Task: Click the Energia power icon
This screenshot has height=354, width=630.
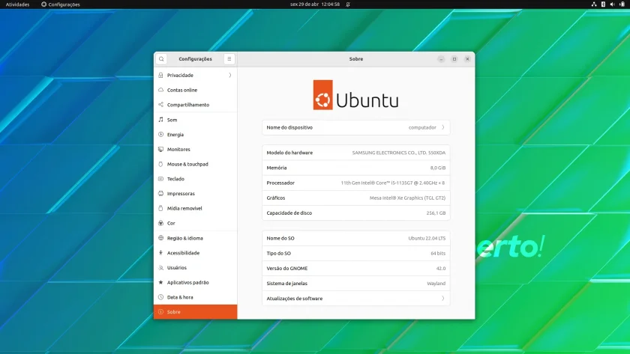Action: [x=160, y=134]
